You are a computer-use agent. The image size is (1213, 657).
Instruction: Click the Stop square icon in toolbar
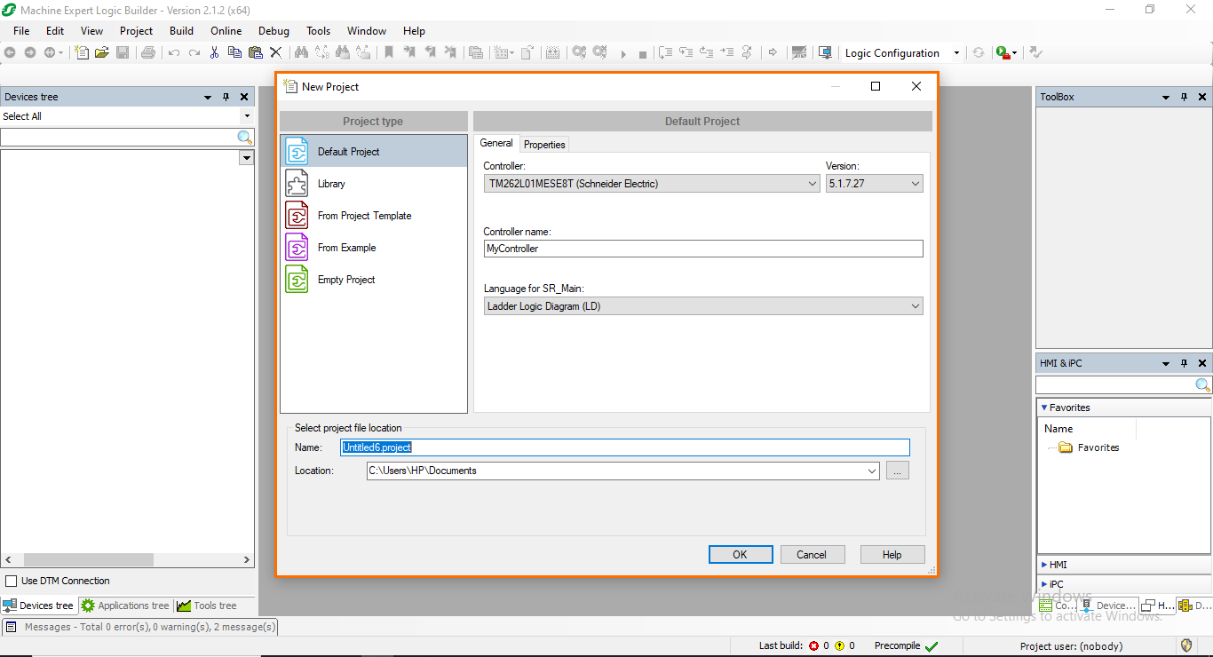(x=643, y=53)
